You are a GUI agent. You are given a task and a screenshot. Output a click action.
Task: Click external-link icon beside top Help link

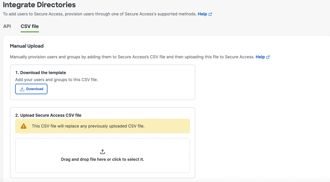click(210, 14)
